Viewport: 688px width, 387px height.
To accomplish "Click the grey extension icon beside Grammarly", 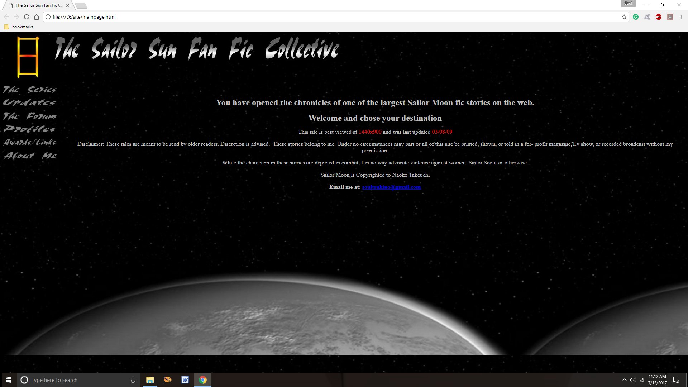I will (647, 17).
